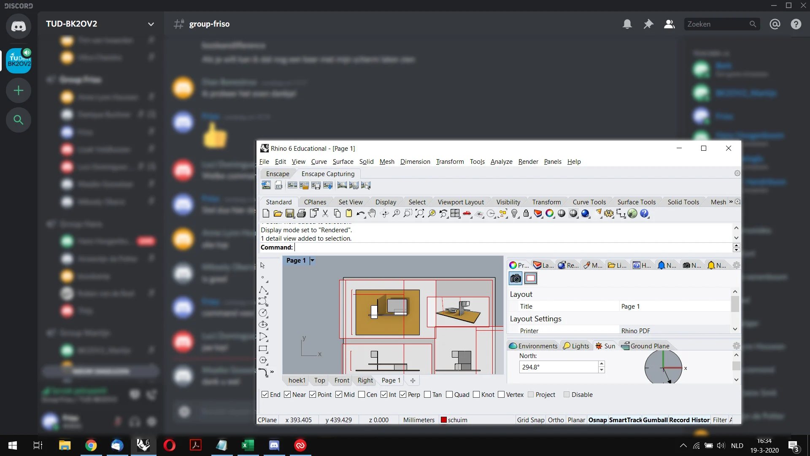
Task: Toggle Ortho in the status bar
Action: tap(556, 420)
